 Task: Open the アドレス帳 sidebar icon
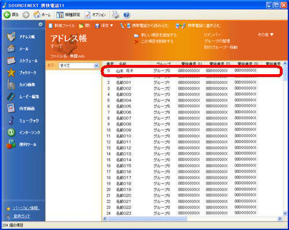[x=11, y=36]
